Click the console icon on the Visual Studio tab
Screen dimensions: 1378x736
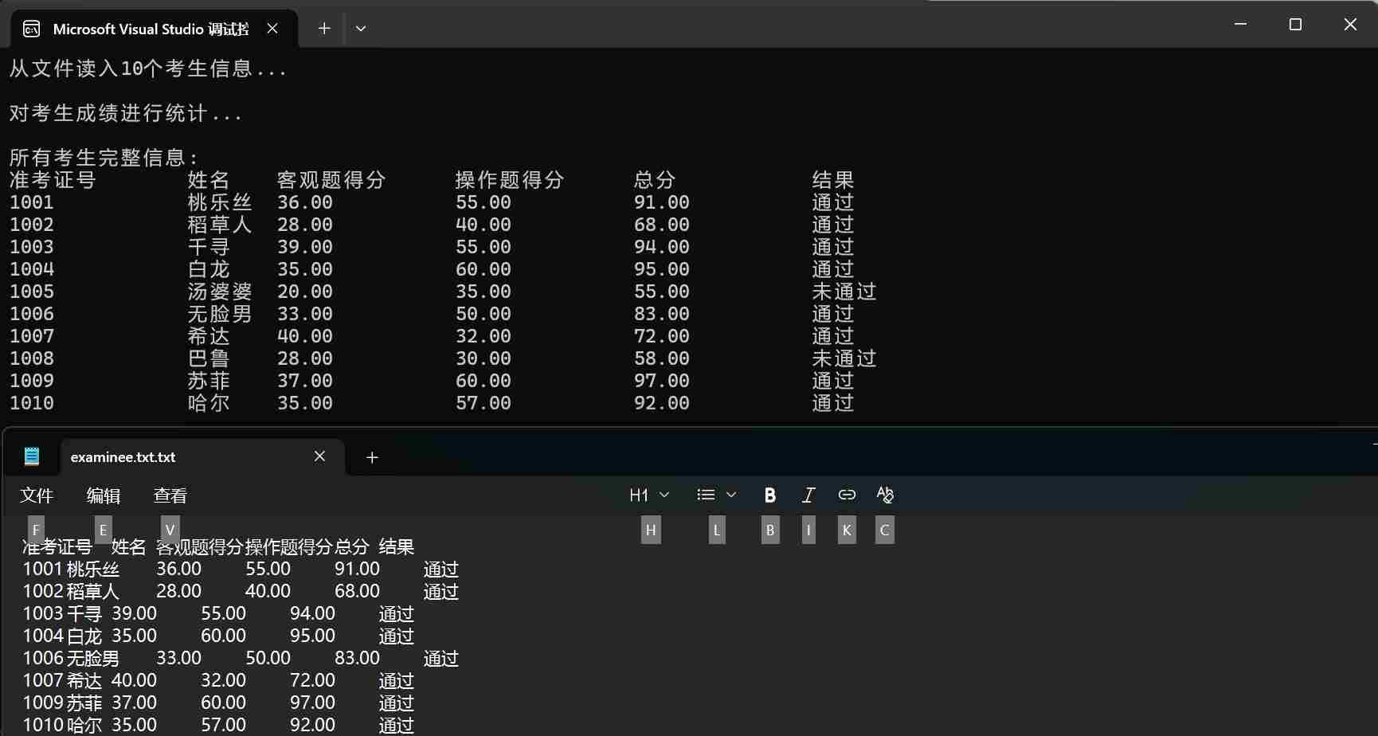click(x=31, y=28)
